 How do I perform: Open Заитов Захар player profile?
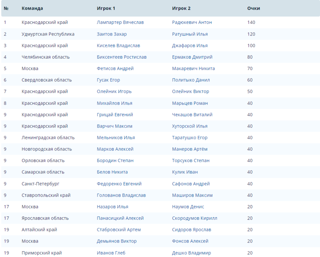(x=112, y=34)
